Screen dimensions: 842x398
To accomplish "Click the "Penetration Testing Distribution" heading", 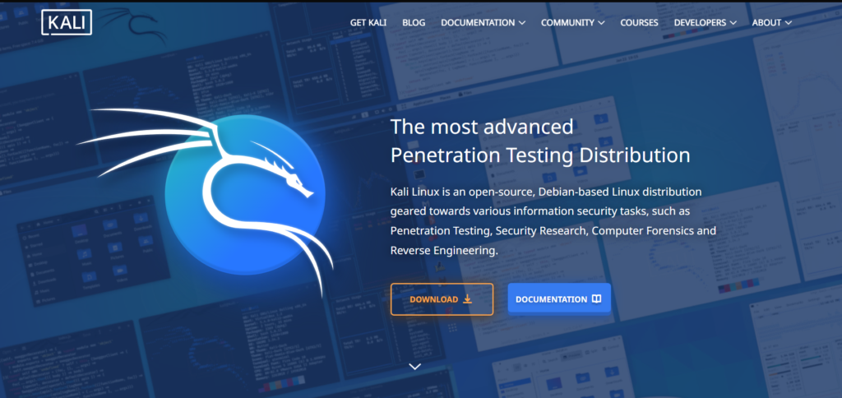I will [539, 155].
